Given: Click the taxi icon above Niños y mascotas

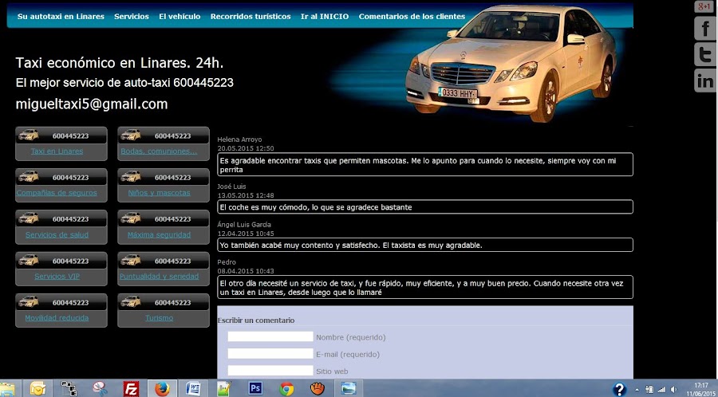Looking at the screenshot, I should pos(131,176).
